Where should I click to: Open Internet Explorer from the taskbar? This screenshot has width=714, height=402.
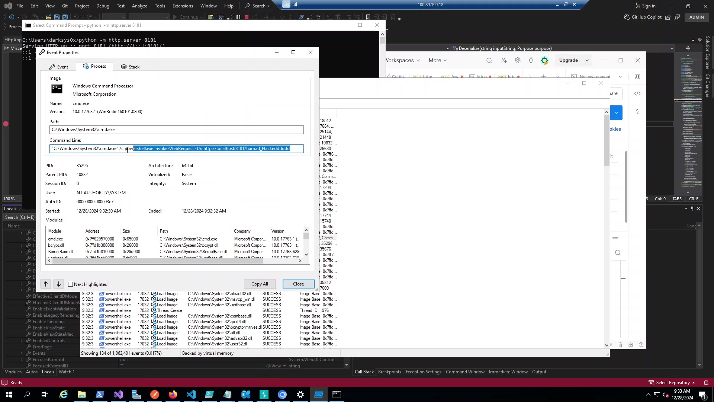click(x=64, y=395)
